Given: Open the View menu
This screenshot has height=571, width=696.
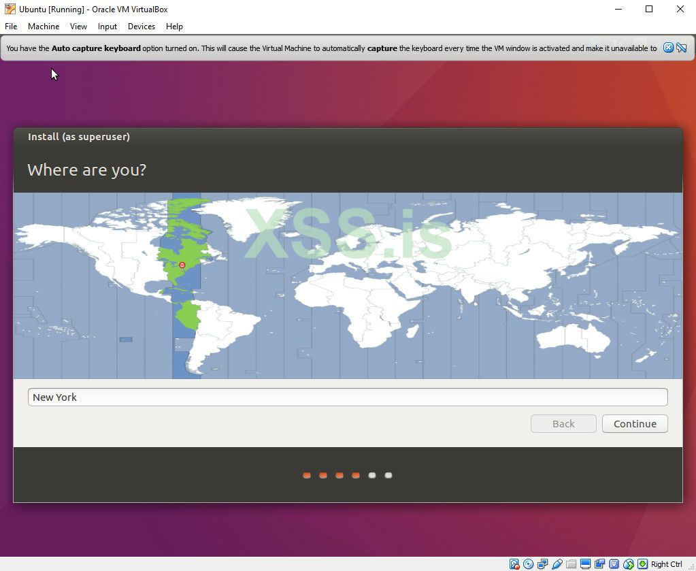Looking at the screenshot, I should [x=78, y=26].
